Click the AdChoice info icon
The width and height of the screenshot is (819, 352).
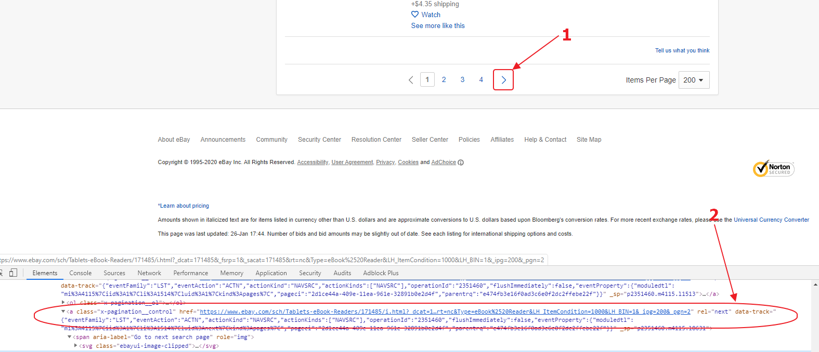point(461,163)
